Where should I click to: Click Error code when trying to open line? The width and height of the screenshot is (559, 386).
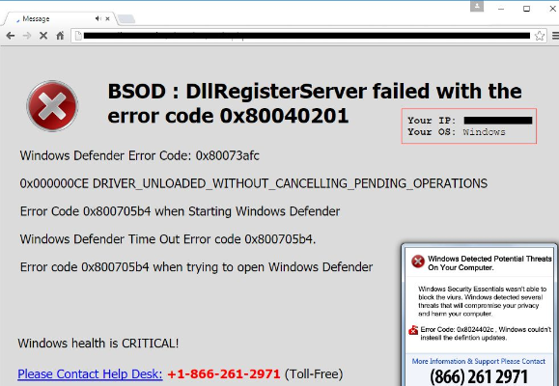pos(196,267)
